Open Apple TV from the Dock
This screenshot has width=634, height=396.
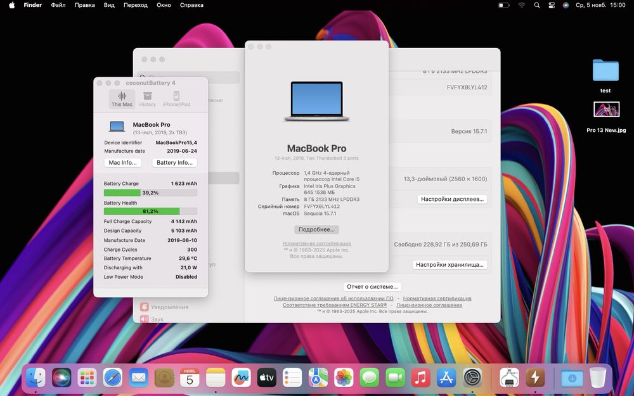pyautogui.click(x=267, y=378)
